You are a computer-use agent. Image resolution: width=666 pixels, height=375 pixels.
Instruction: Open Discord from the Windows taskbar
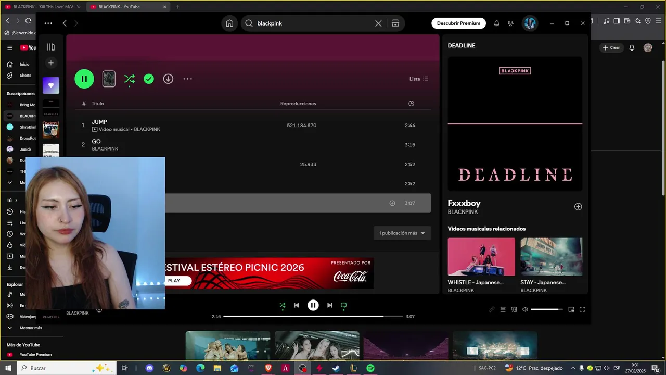point(149,368)
